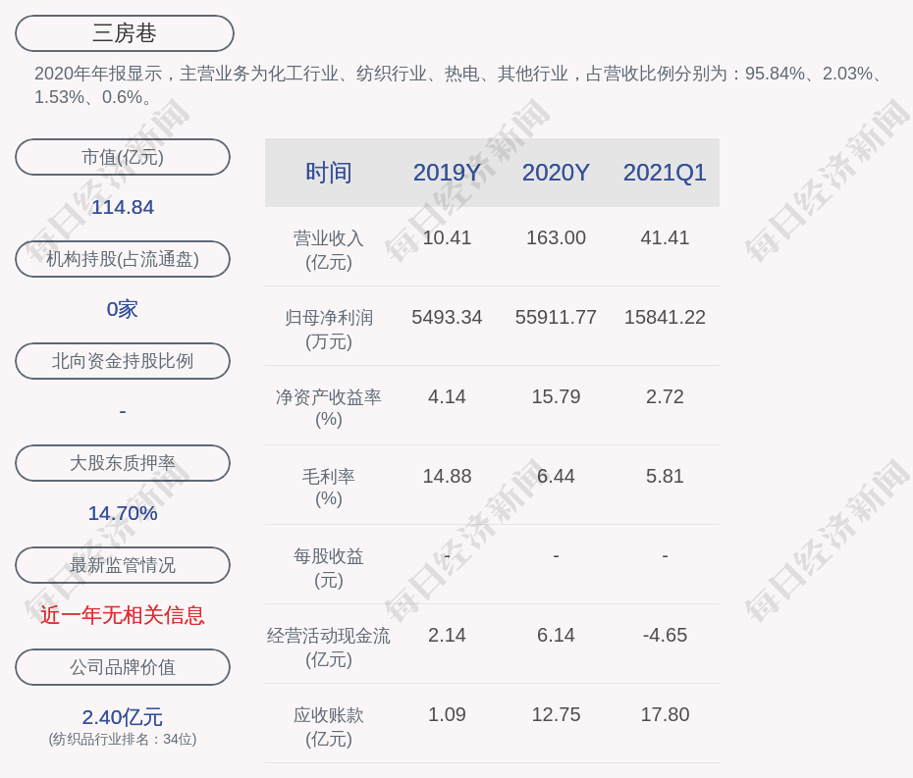Click the pledge rate value 14.70%
Screen dimensions: 913x778
tap(123, 513)
